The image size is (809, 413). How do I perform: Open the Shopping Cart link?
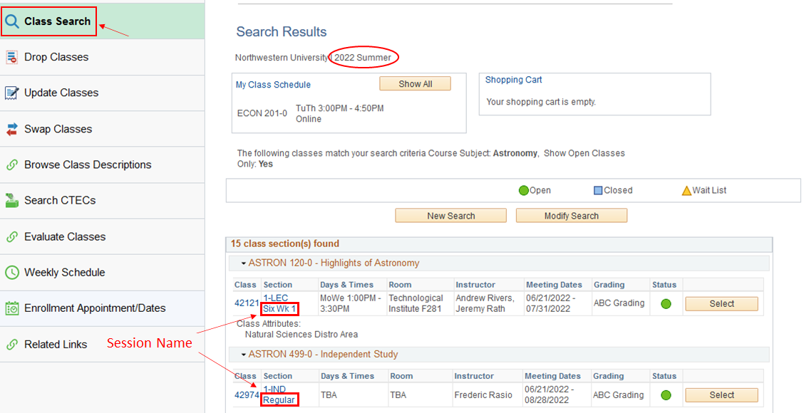pos(513,80)
